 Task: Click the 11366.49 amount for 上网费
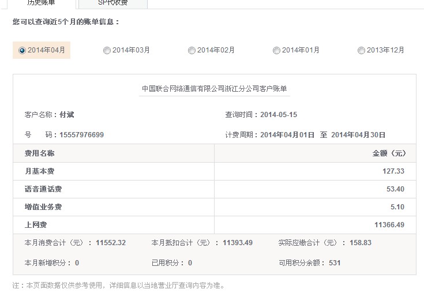(x=389, y=225)
